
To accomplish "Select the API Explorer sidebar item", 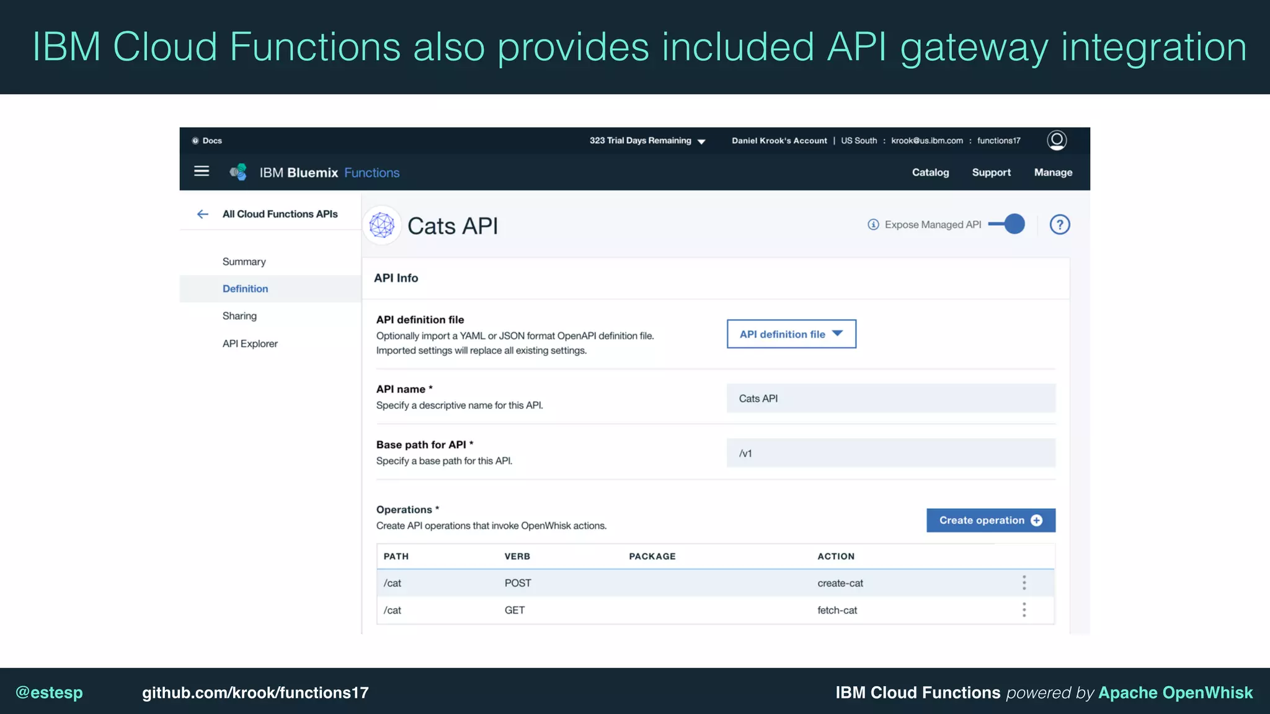I will point(250,343).
